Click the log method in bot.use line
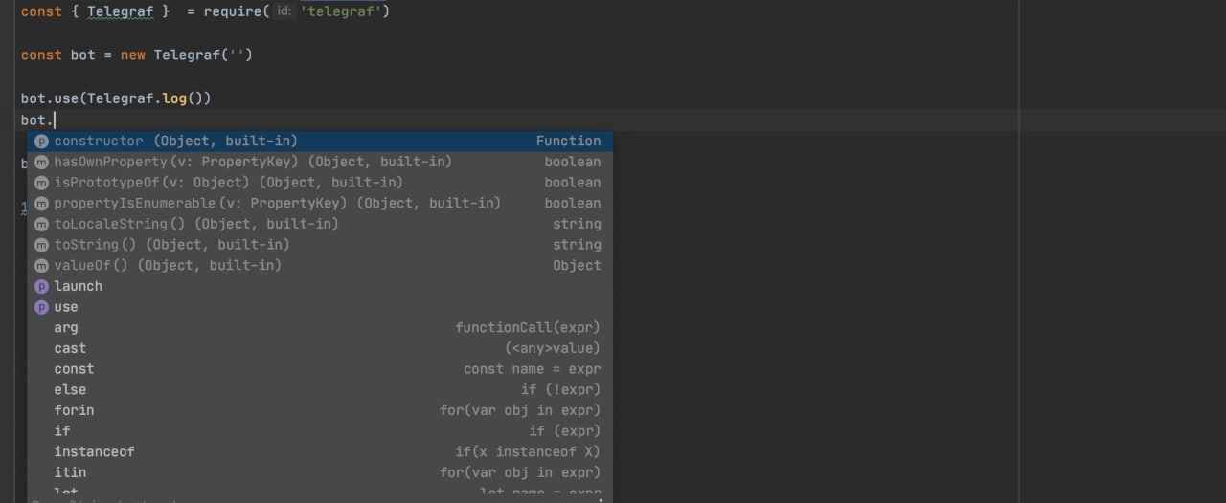The height and width of the screenshot is (503, 1226). 174,98
